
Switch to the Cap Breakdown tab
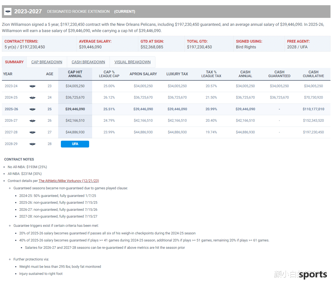47,62
